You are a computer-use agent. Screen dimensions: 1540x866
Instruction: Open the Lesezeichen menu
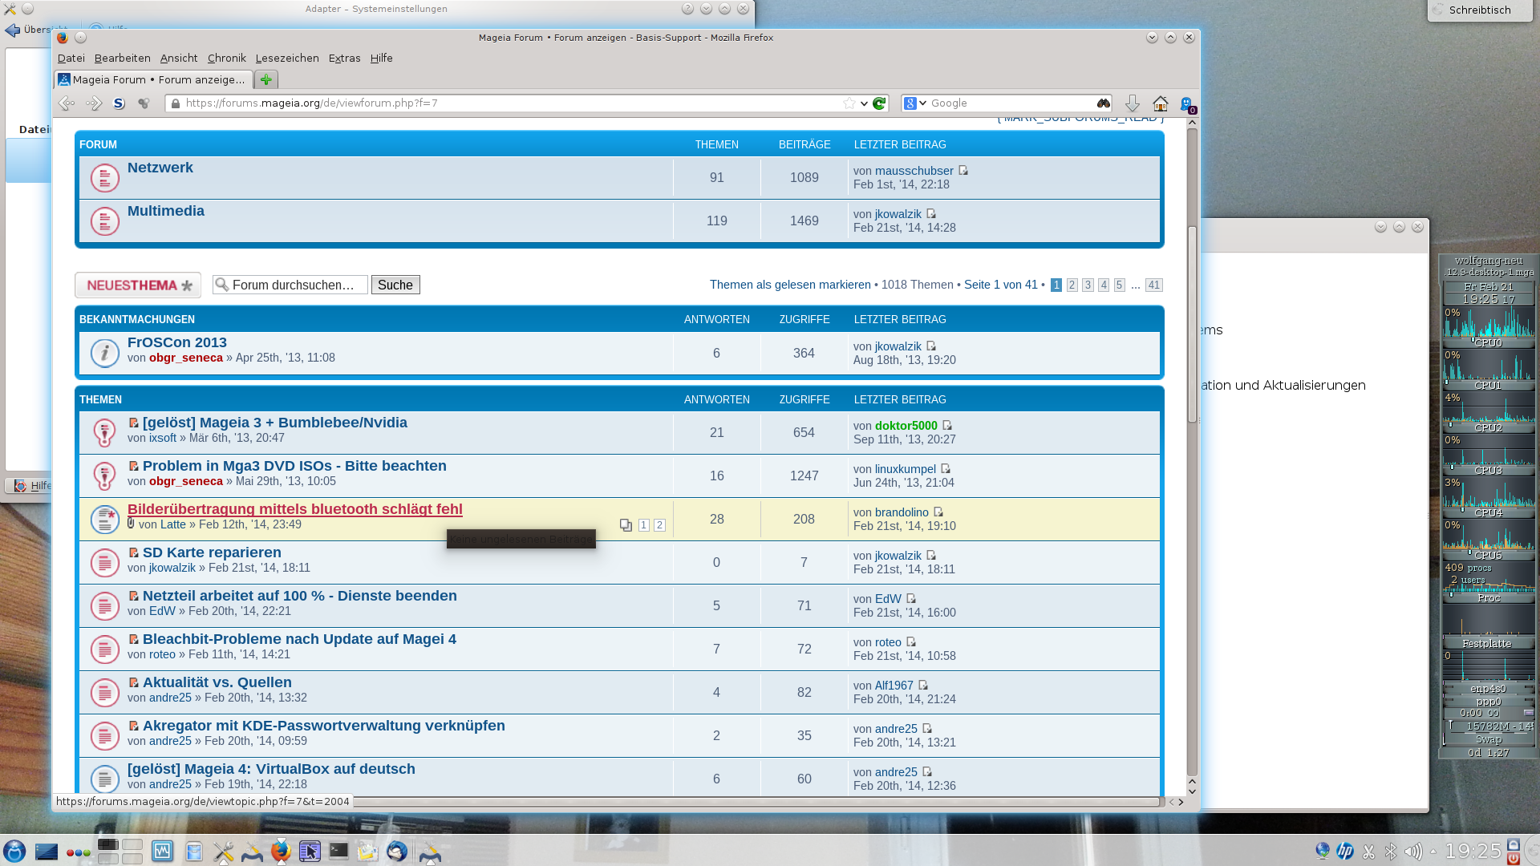click(287, 59)
